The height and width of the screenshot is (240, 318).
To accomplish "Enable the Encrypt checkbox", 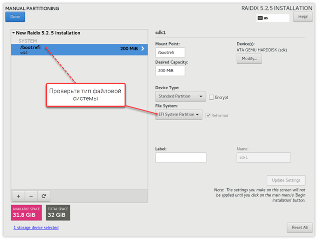I will pos(211,97).
